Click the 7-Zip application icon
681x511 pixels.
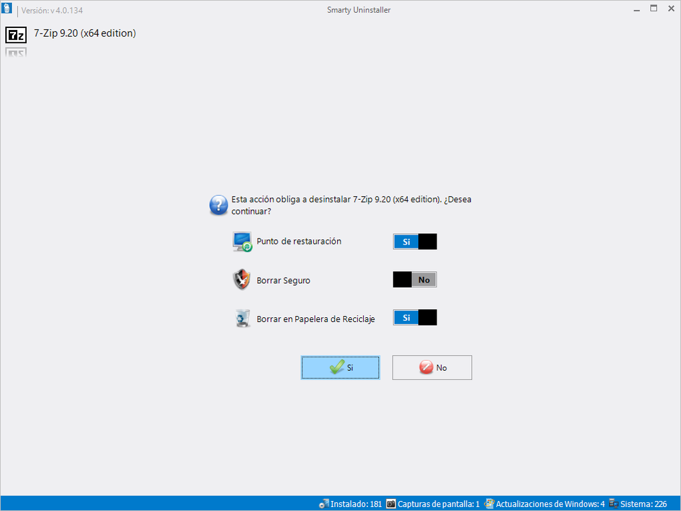(x=16, y=35)
